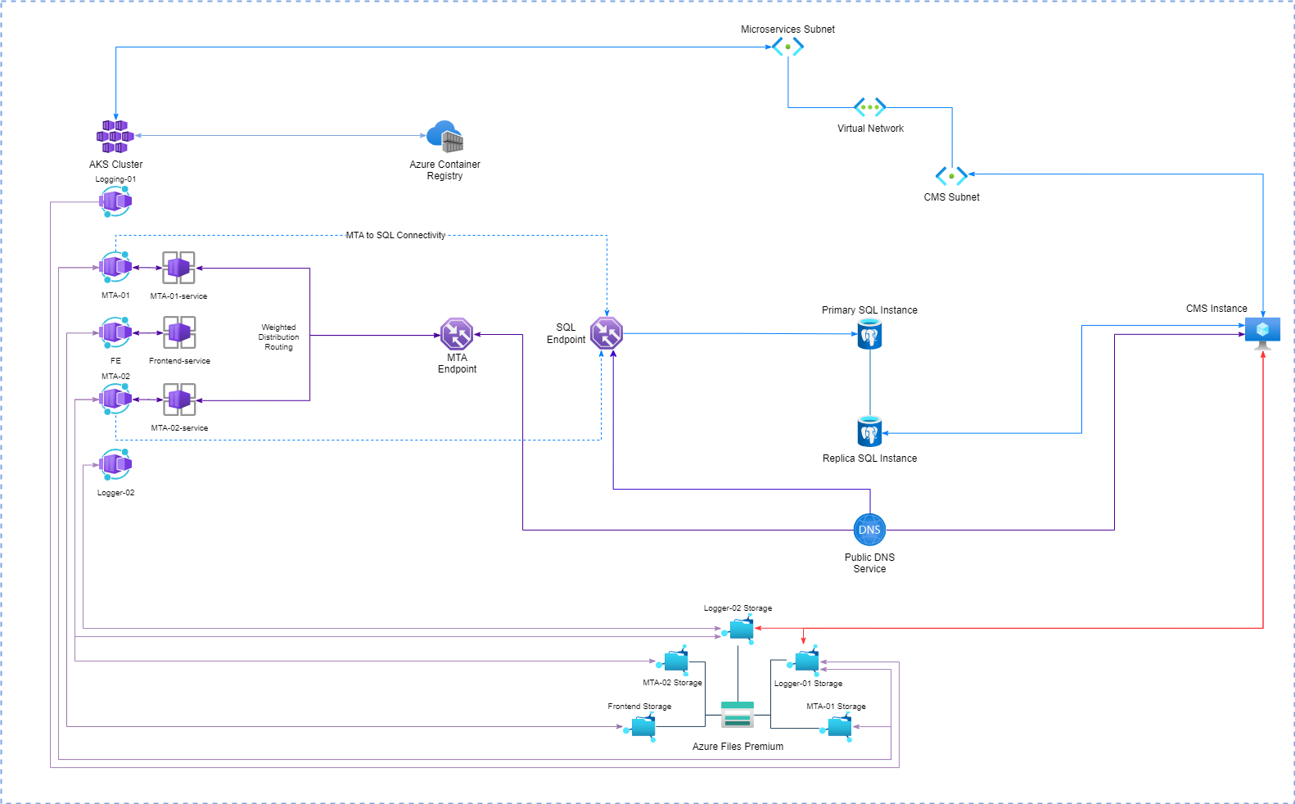Click the 'MTA to SQL Connectivity' label
Viewport: 1295px width, 804px height.
tap(395, 235)
